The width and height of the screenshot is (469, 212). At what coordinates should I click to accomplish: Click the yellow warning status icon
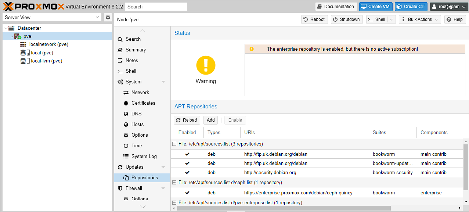tap(206, 65)
